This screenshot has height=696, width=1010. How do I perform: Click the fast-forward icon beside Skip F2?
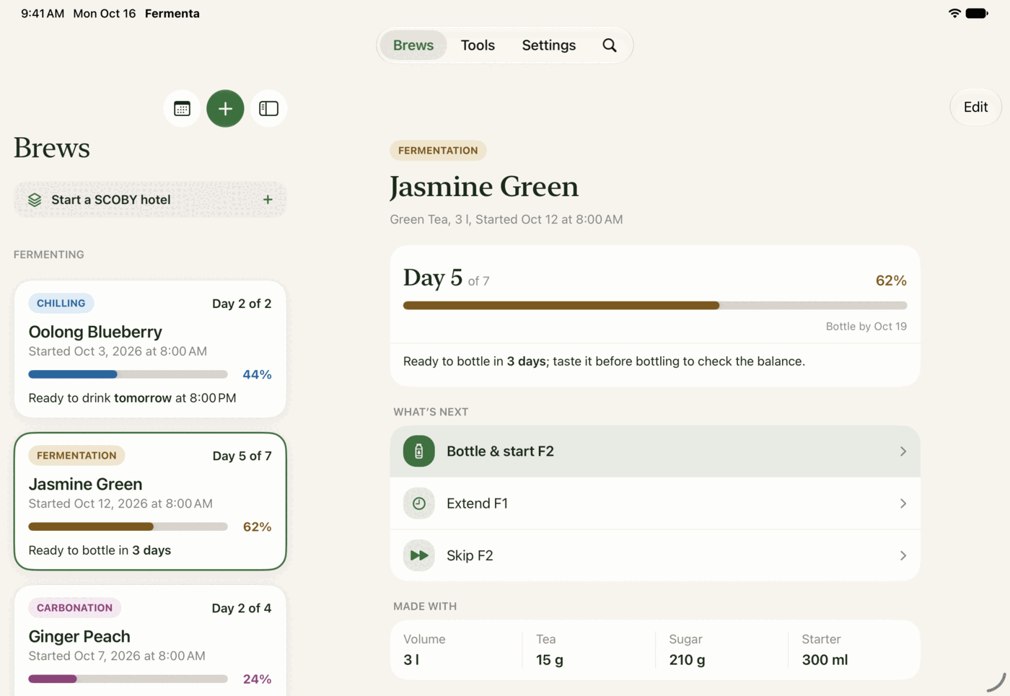[419, 555]
